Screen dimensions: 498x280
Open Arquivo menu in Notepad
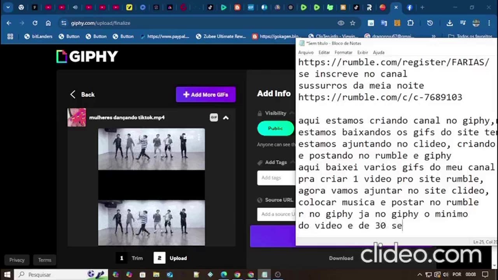tap(306, 52)
